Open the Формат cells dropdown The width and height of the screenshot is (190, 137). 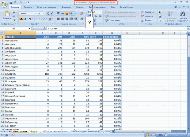[x=147, y=20]
